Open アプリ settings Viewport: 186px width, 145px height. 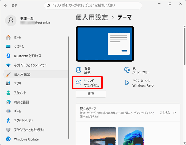[x=36, y=84]
